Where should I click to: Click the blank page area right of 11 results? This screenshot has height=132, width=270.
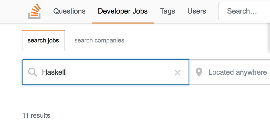[155, 115]
